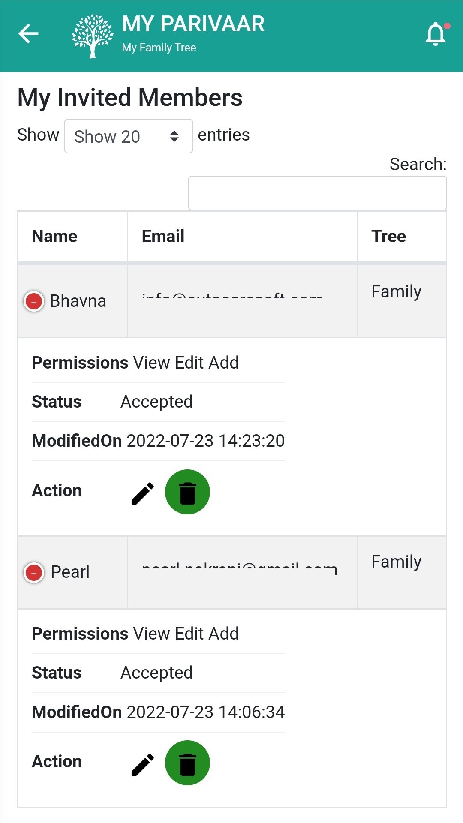Screen dimensions: 463x823
Task: Delete Bhavna's invitation with trash icon
Action: tap(187, 492)
